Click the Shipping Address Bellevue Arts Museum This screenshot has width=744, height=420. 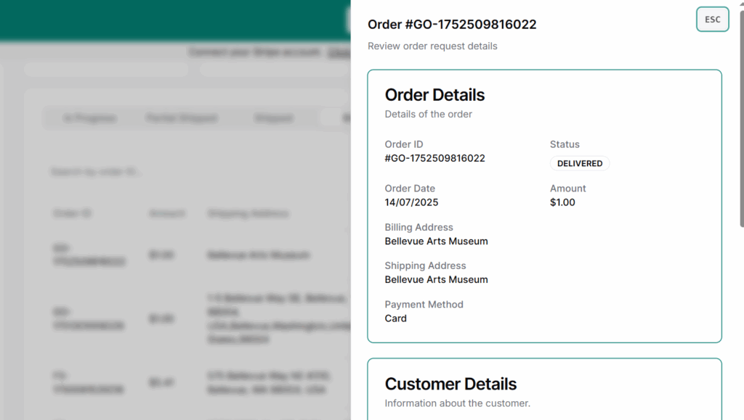(x=436, y=280)
